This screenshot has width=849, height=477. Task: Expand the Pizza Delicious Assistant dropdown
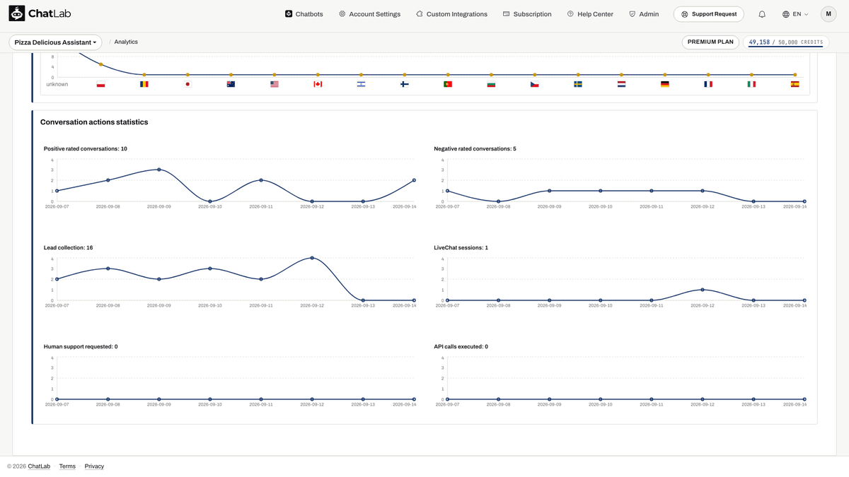(55, 42)
